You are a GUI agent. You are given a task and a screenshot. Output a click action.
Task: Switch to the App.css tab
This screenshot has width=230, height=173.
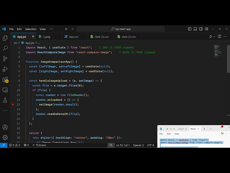point(73,36)
